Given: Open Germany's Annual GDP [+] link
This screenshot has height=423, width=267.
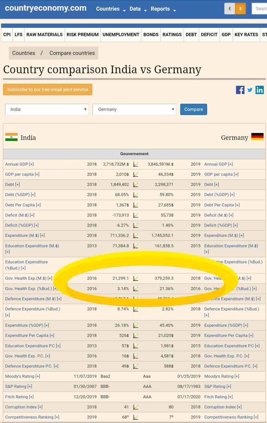Looking at the screenshot, I should pos(219,164).
